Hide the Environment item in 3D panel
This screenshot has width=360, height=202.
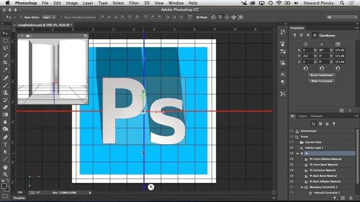point(291,131)
